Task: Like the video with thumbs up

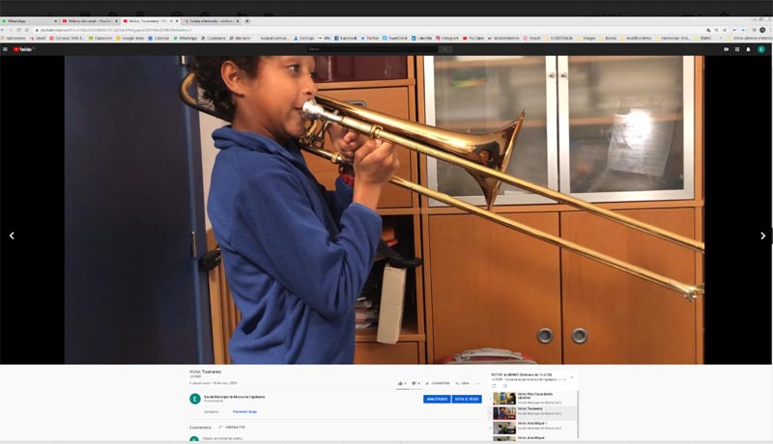Action: pos(401,383)
